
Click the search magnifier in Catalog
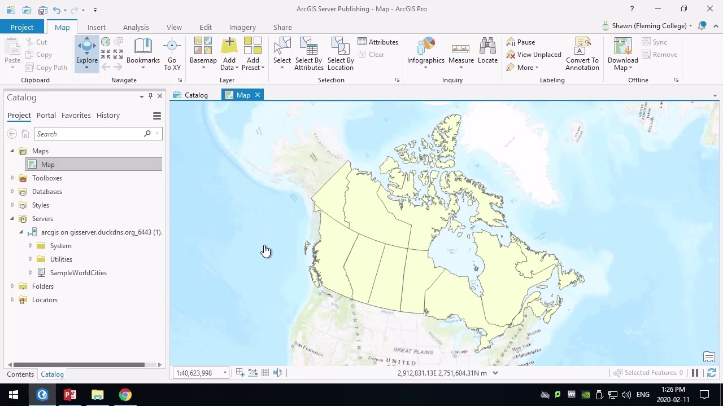(147, 134)
